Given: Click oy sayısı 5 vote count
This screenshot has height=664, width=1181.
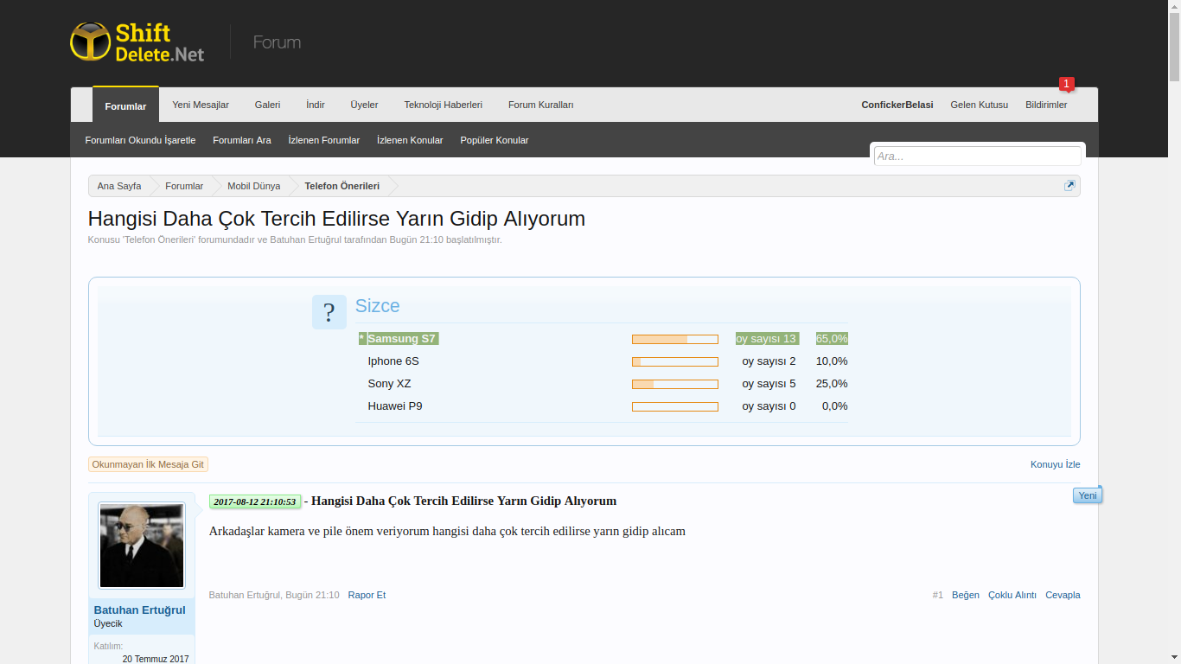Looking at the screenshot, I should click(x=769, y=384).
